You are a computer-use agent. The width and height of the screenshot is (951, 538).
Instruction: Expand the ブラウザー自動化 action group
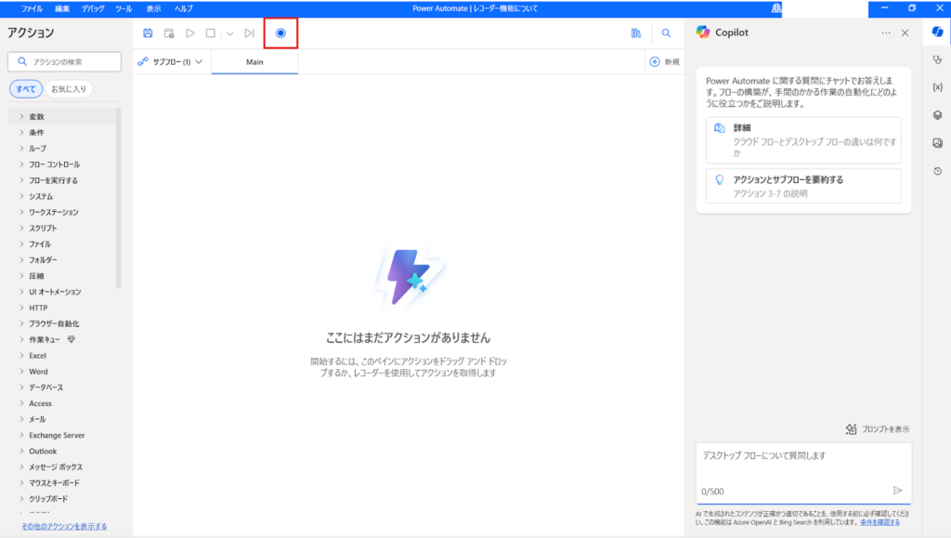pos(53,323)
